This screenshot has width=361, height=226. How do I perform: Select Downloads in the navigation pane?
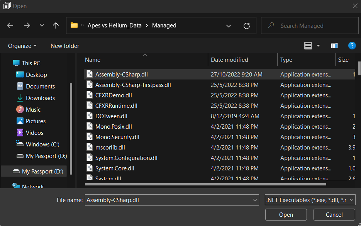coord(40,98)
